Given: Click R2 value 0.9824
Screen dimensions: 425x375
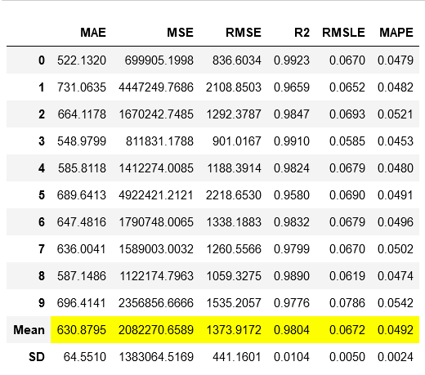Looking at the screenshot, I should pyautogui.click(x=292, y=168).
